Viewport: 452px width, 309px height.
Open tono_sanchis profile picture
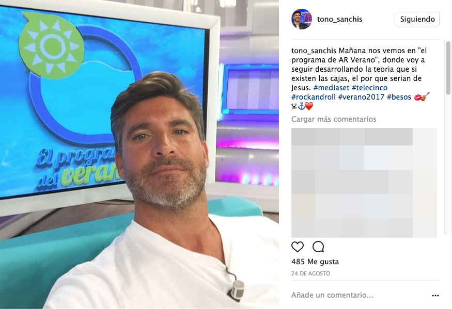(x=302, y=19)
